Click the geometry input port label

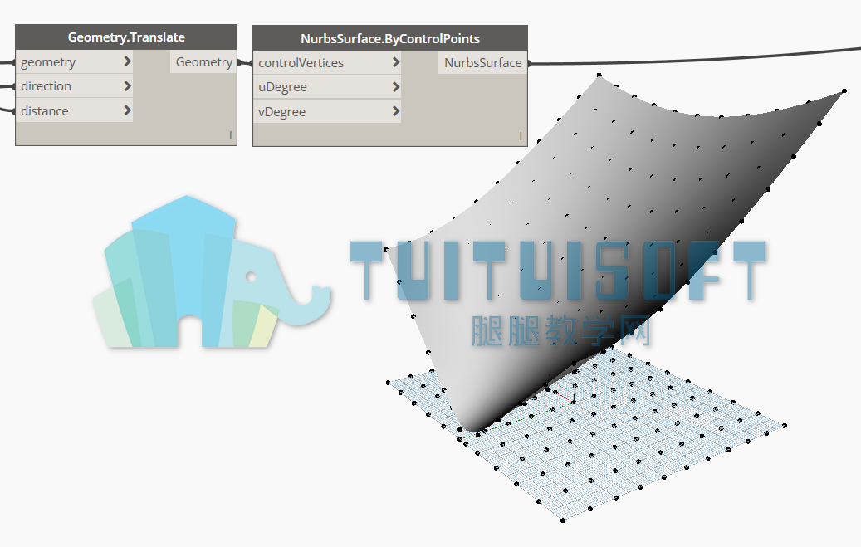pos(48,62)
